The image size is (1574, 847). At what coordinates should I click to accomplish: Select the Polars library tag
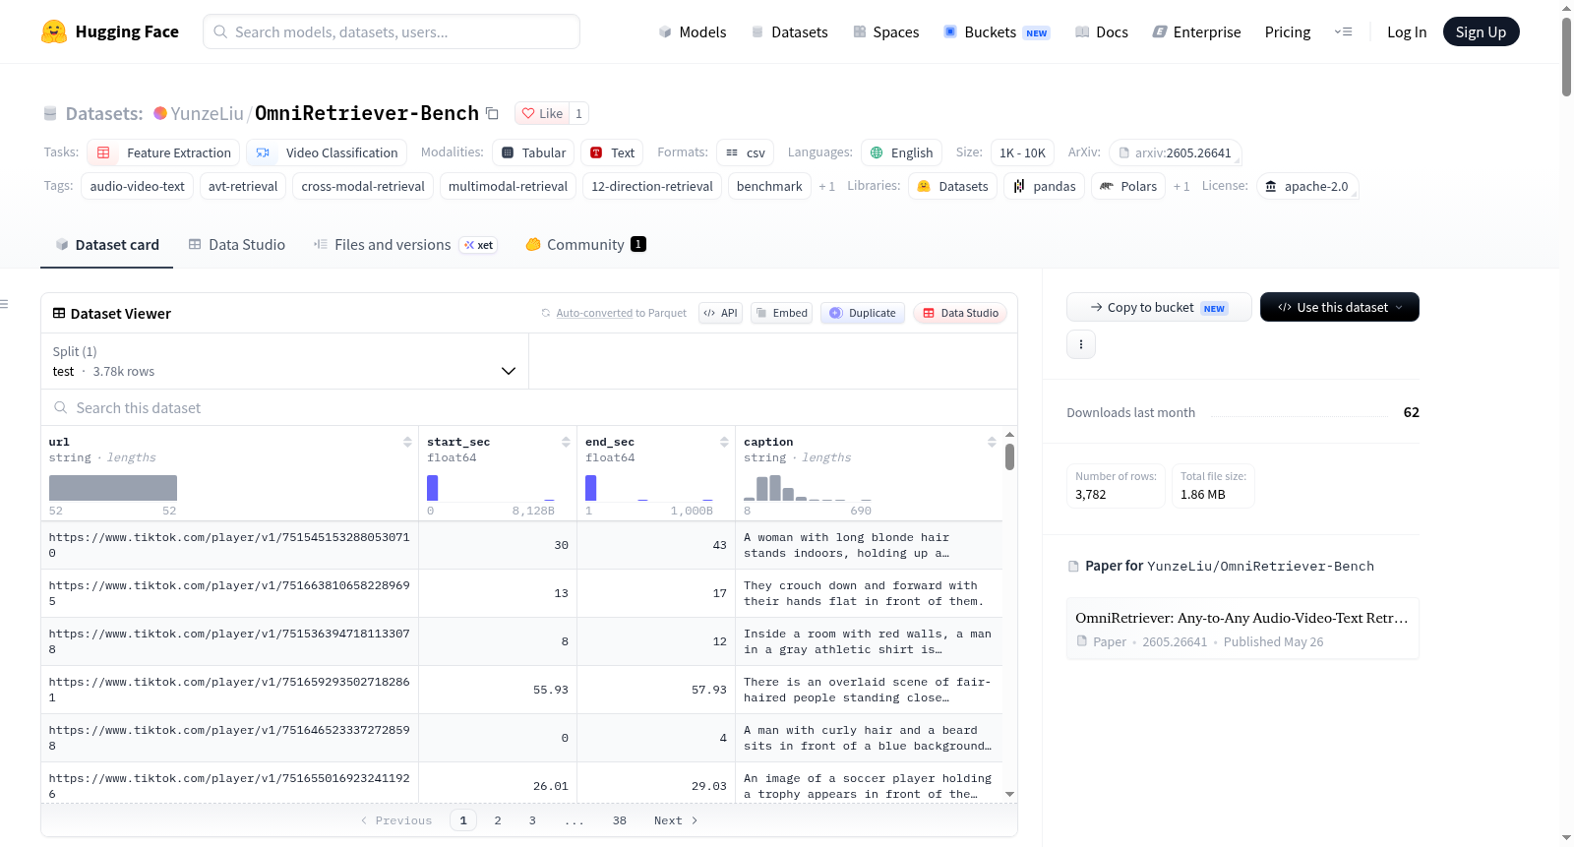[x=1128, y=186]
